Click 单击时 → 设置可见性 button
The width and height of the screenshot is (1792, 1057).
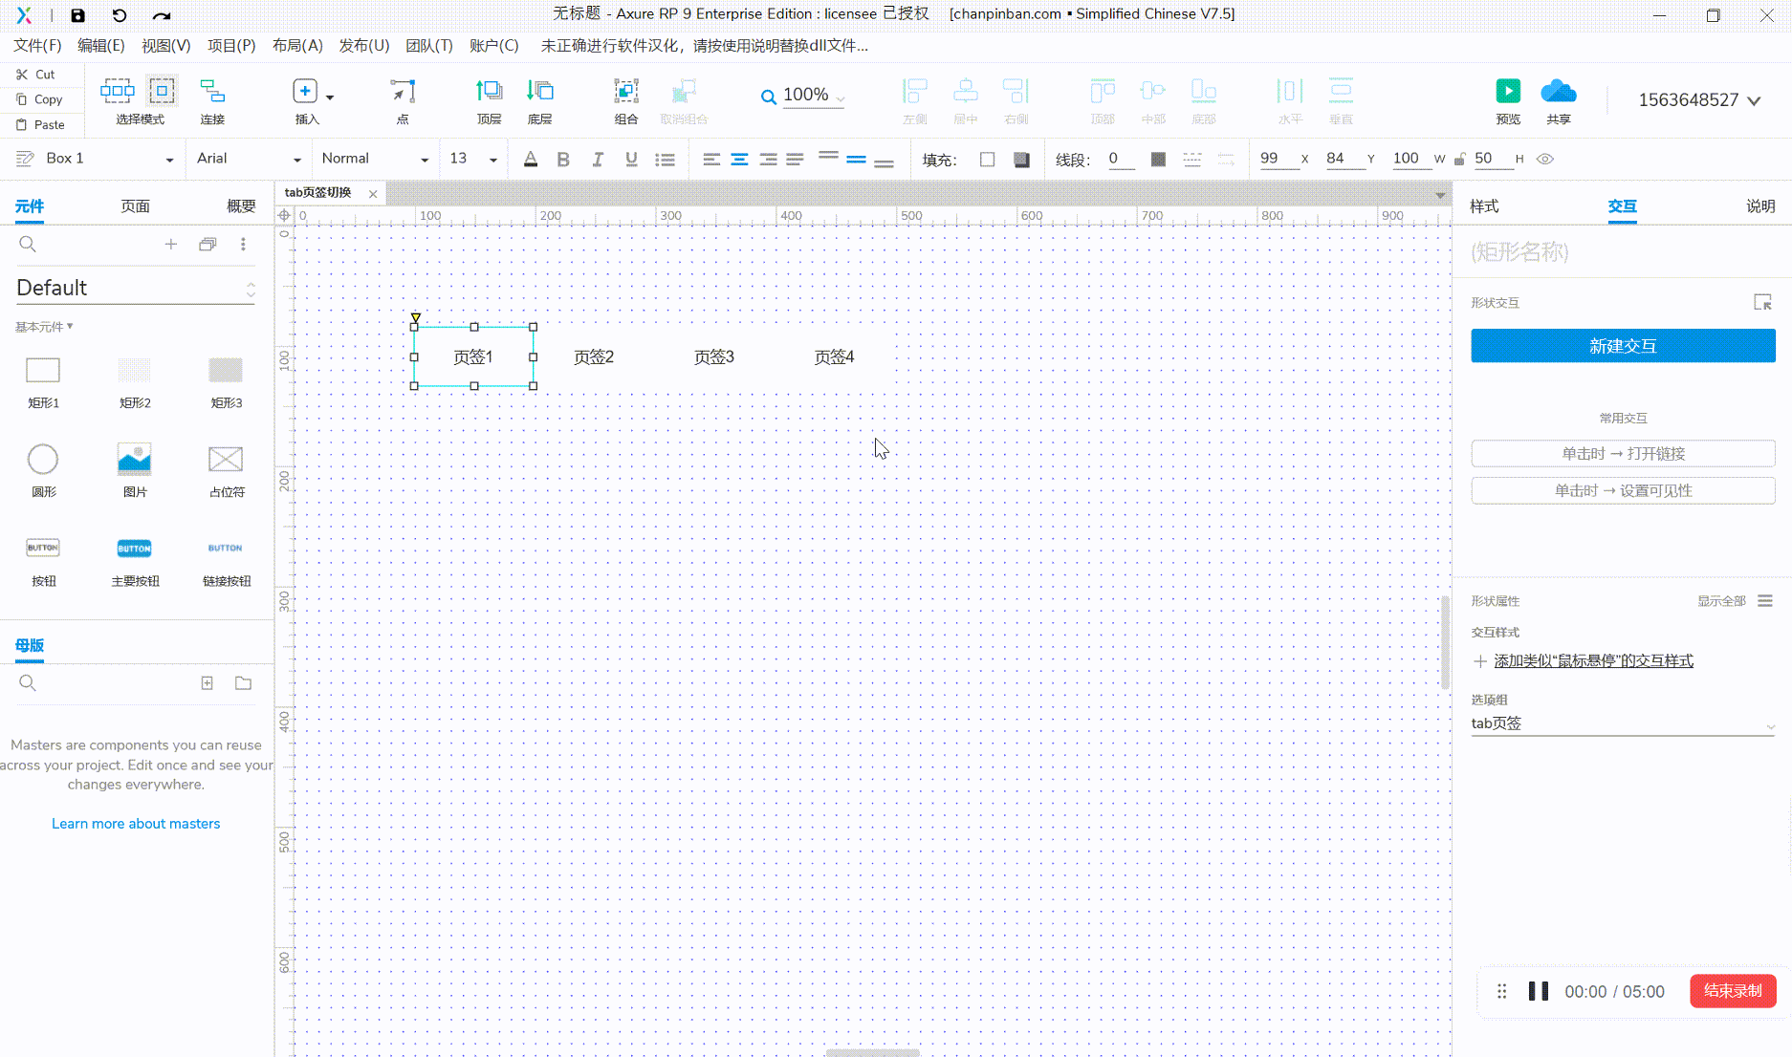[x=1623, y=490]
